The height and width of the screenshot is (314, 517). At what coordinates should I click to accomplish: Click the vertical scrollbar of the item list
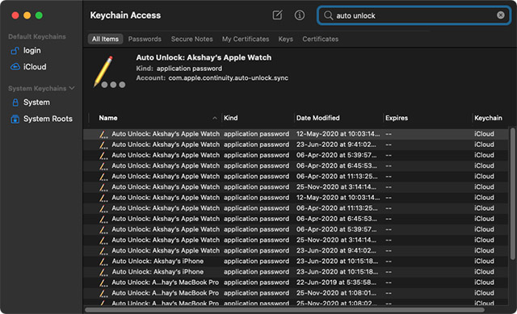point(512,194)
